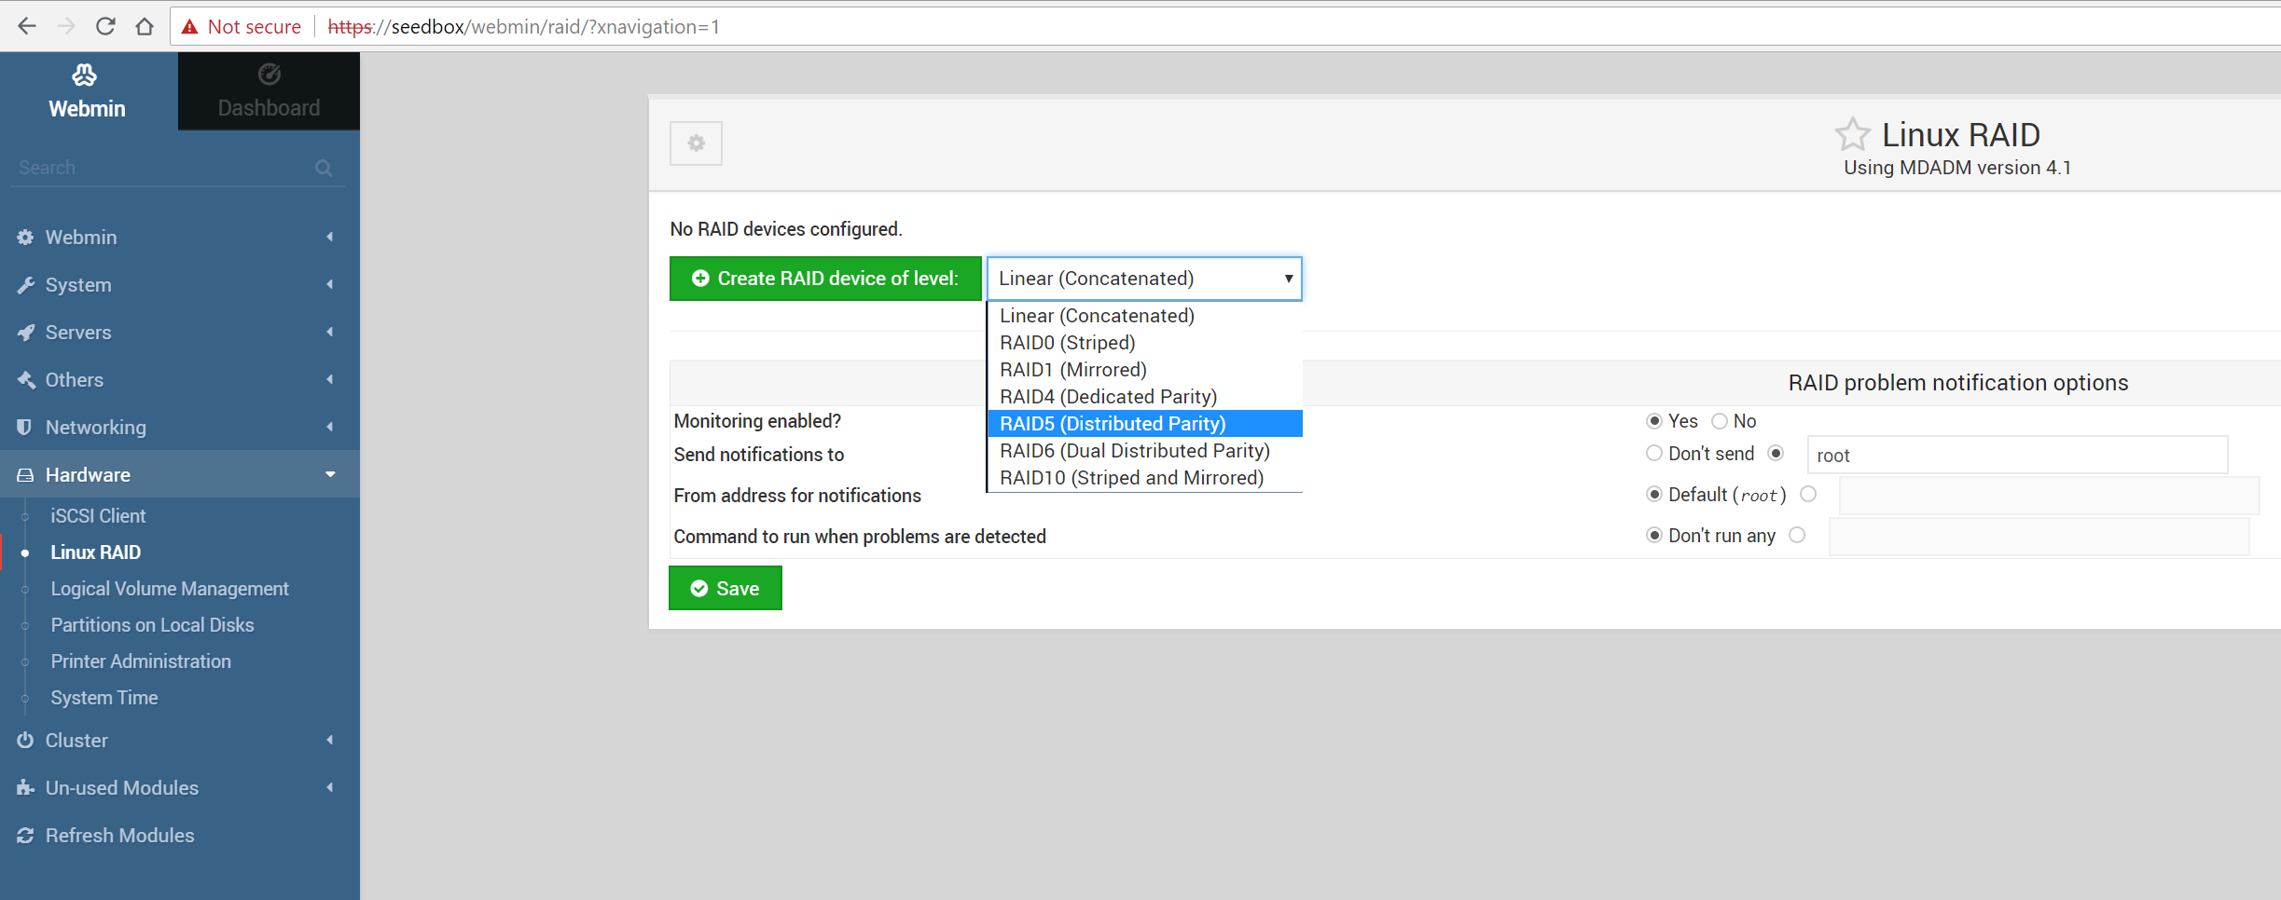Click the Un-used Modules puzzle icon
Image resolution: width=2281 pixels, height=900 pixels.
[25, 787]
